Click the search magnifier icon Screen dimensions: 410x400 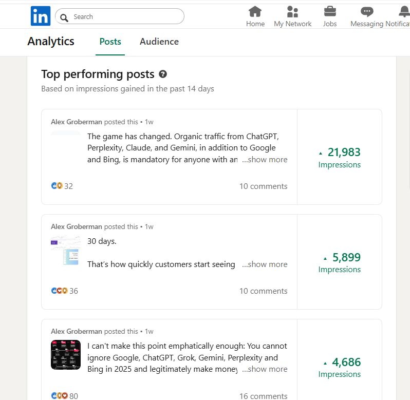click(64, 17)
